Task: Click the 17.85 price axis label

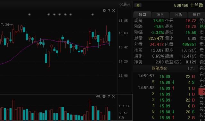Action: [x=123, y=21]
